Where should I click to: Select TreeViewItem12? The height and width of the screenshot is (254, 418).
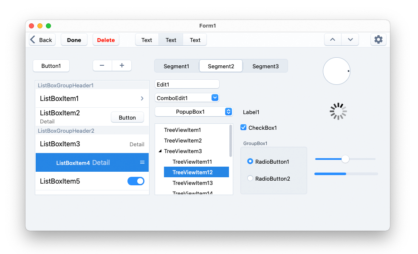(x=196, y=172)
